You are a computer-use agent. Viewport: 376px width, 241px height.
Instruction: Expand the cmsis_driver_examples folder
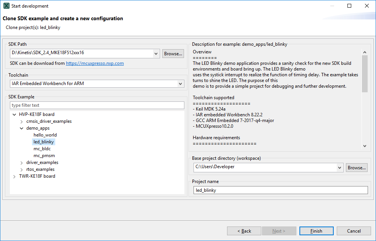point(22,121)
